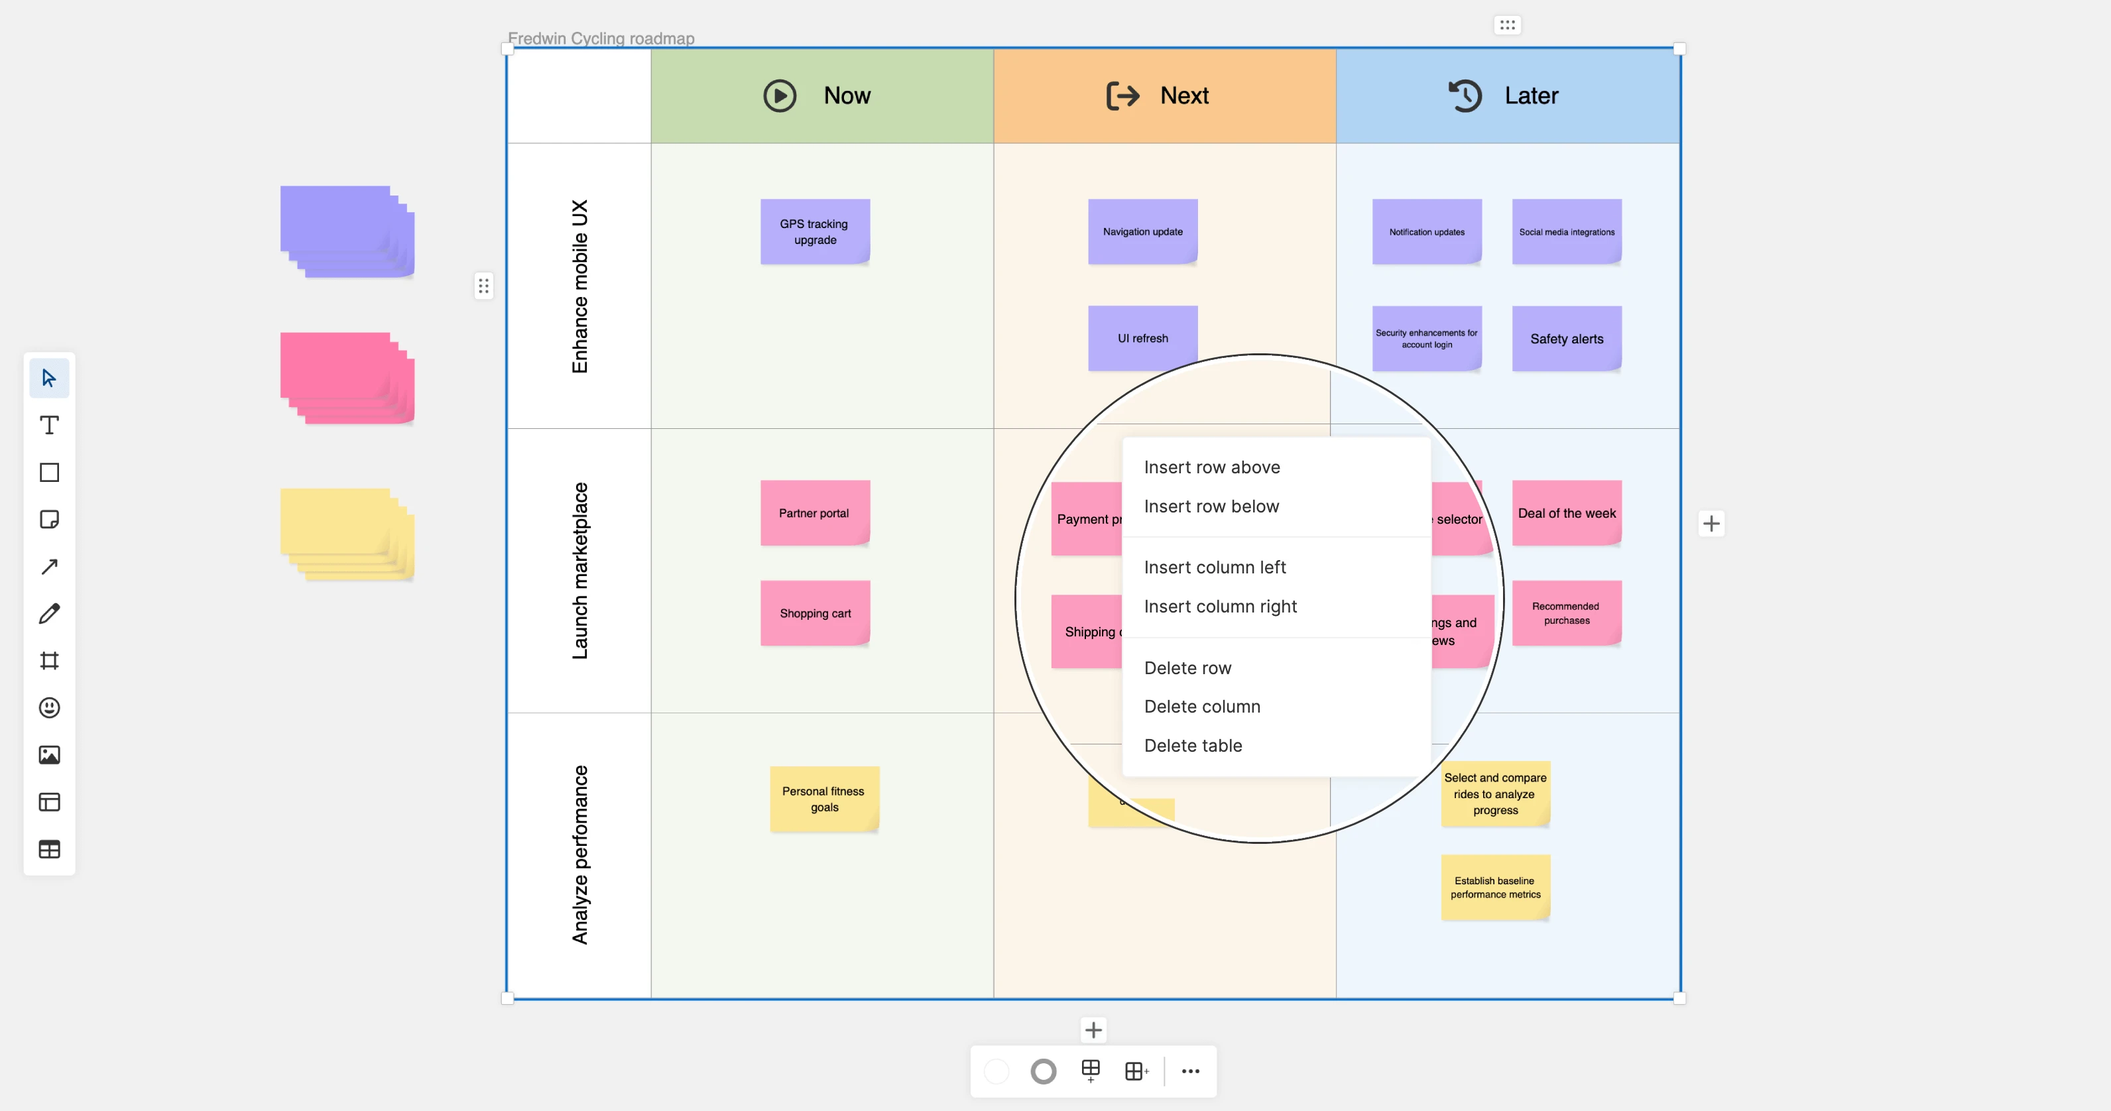Activate the pencil drawing tool
The image size is (2111, 1111).
coord(49,614)
